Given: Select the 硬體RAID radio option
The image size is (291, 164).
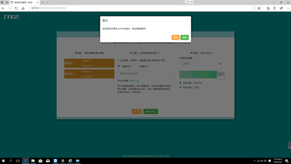Looking at the screenshot, I should point(119,66).
